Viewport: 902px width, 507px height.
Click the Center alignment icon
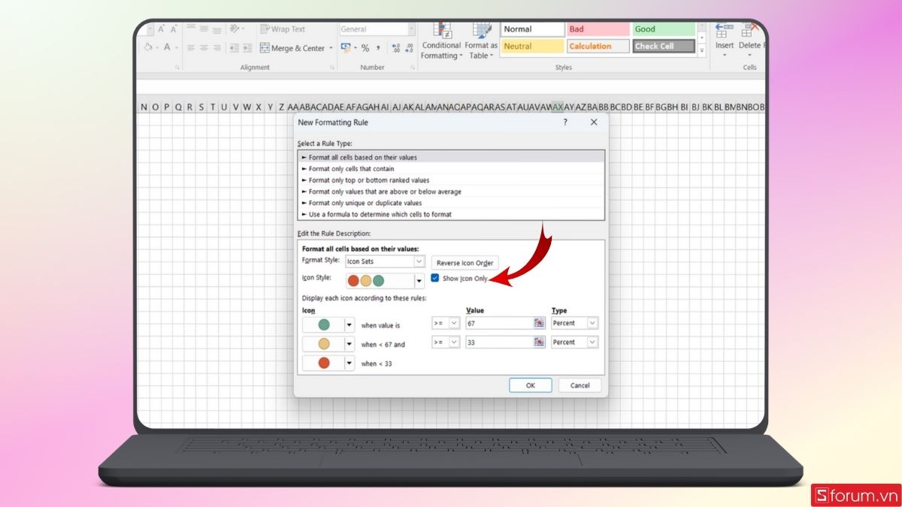204,48
